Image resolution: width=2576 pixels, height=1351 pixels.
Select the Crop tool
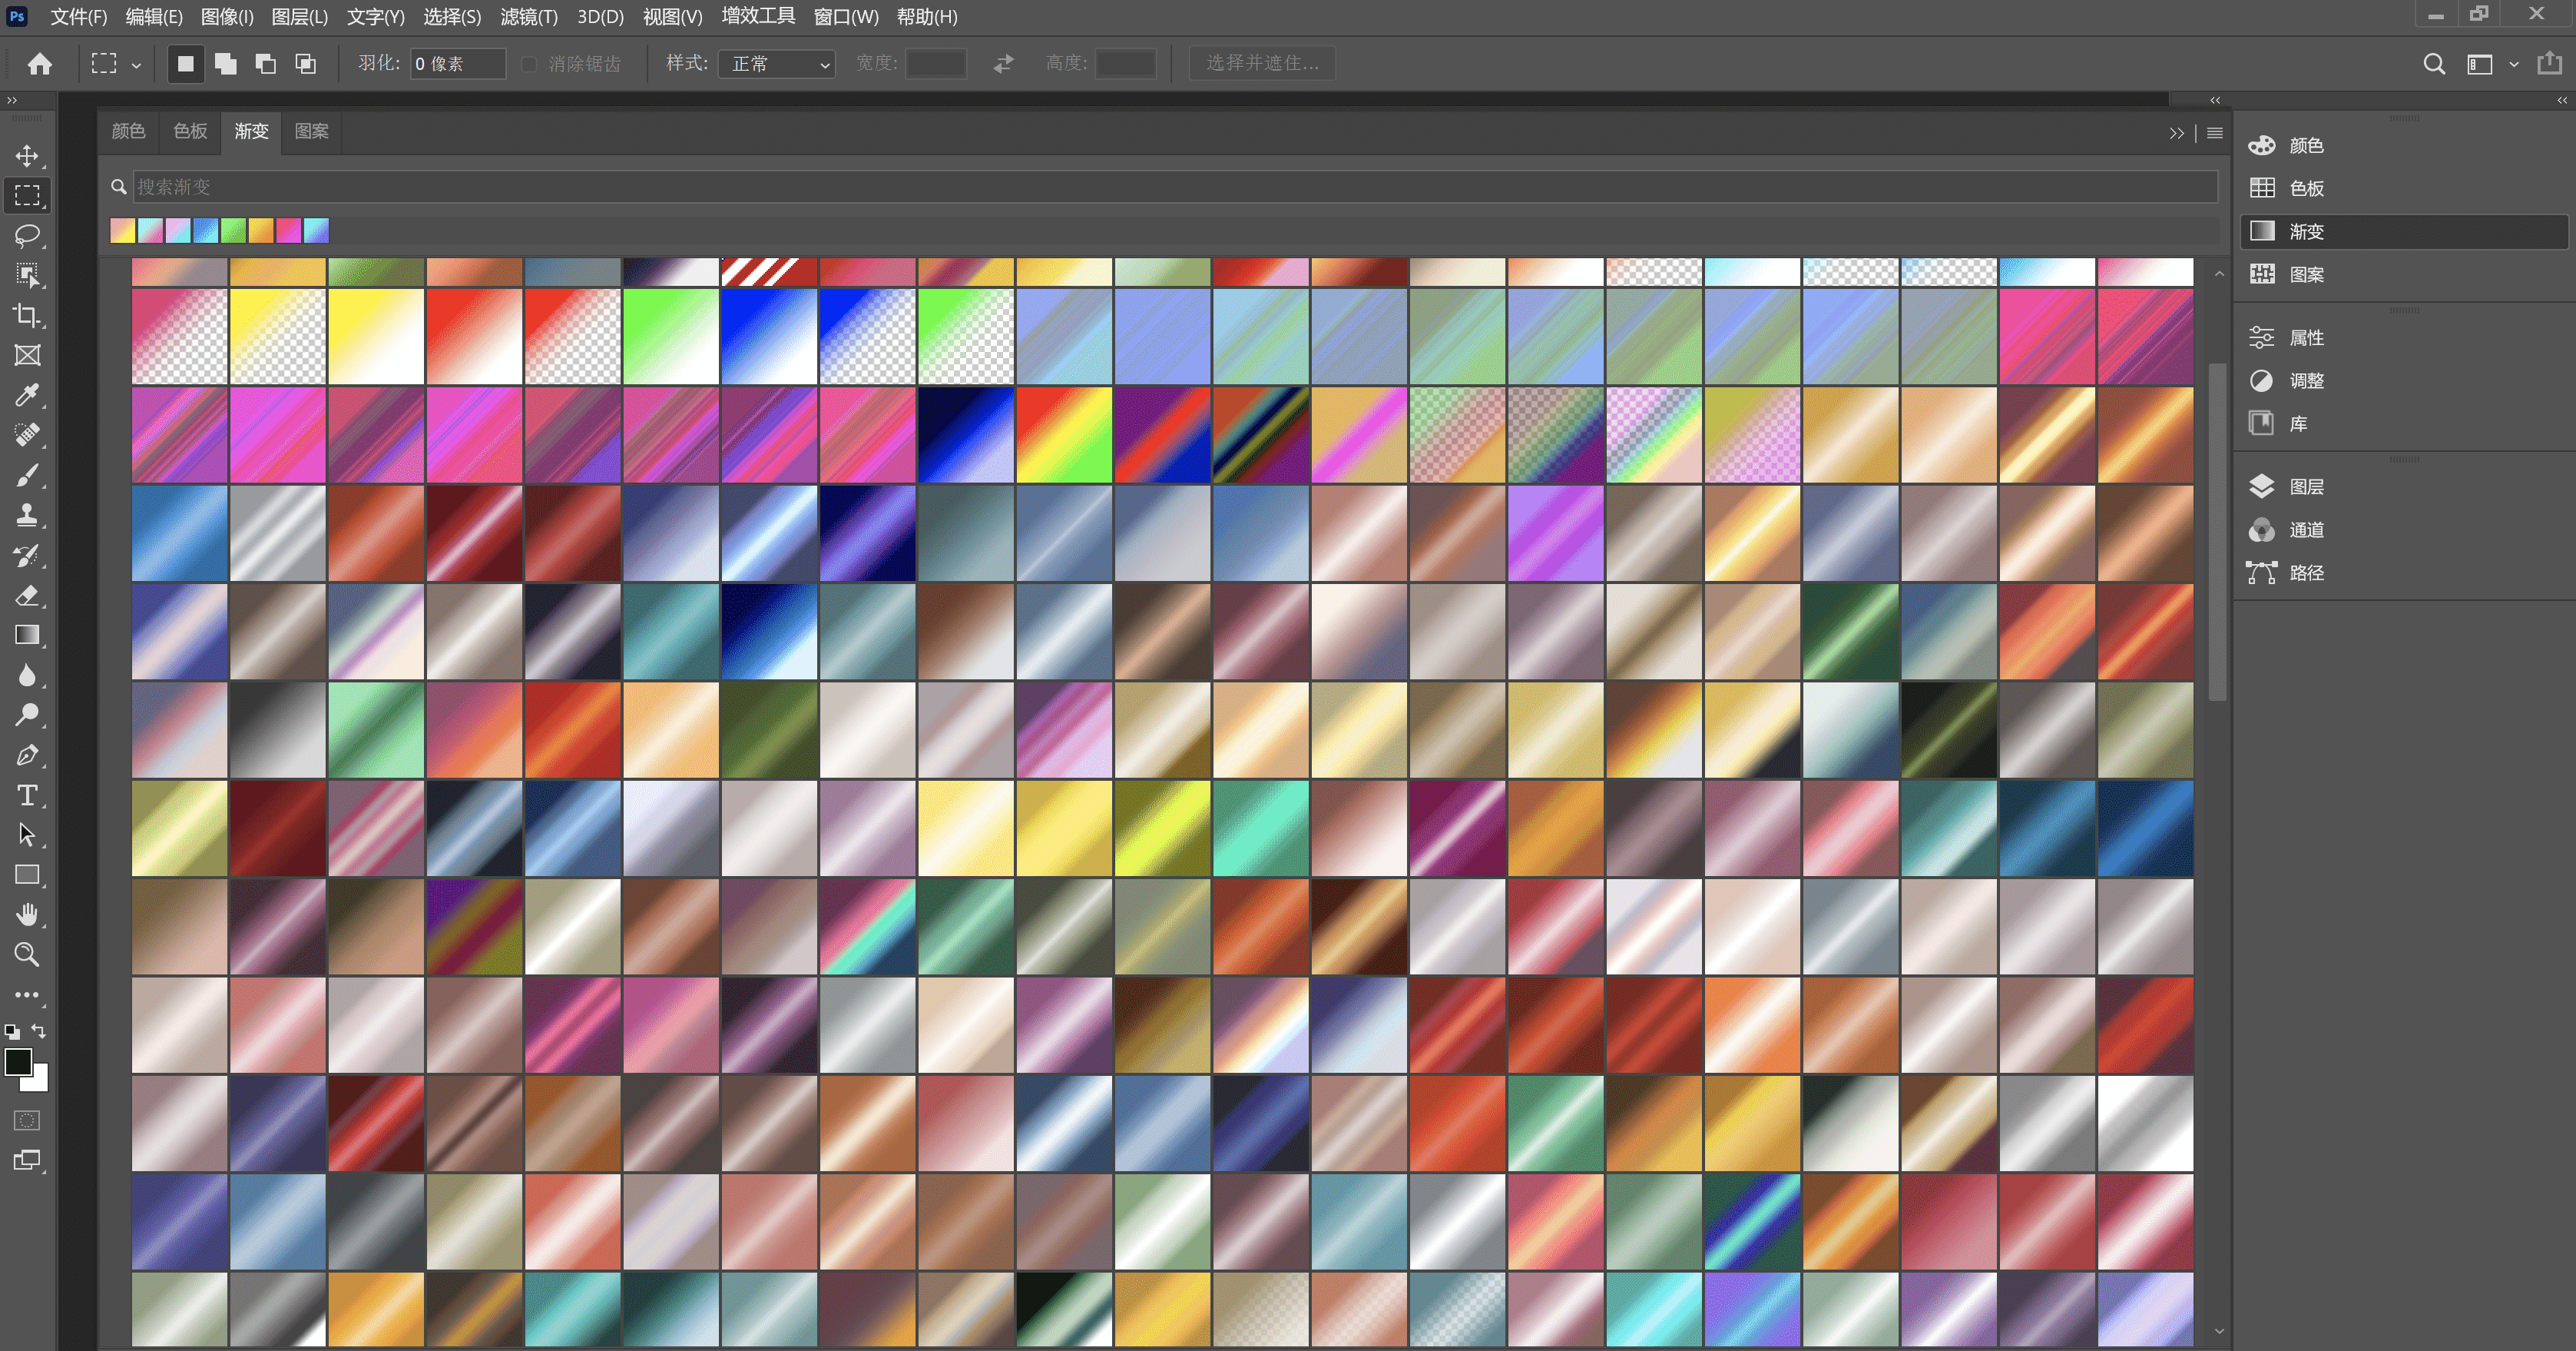pyautogui.click(x=27, y=315)
